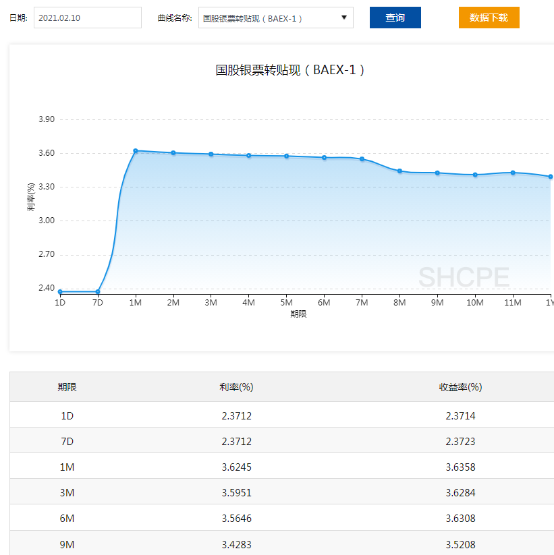Click the 利率(%) y-axis title
This screenshot has width=554, height=555.
(x=31, y=197)
